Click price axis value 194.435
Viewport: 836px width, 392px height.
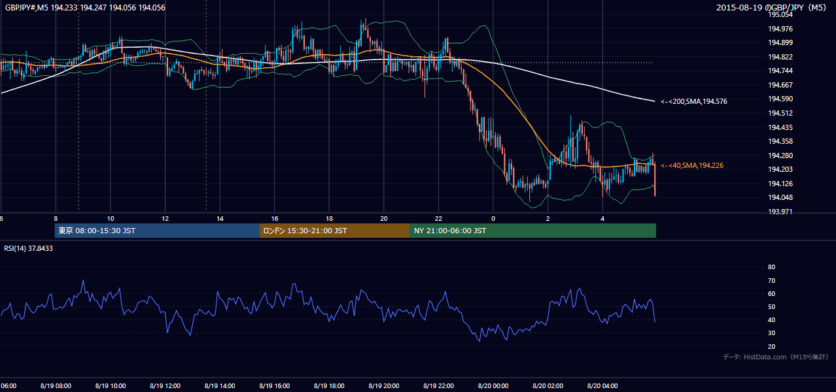pyautogui.click(x=781, y=127)
